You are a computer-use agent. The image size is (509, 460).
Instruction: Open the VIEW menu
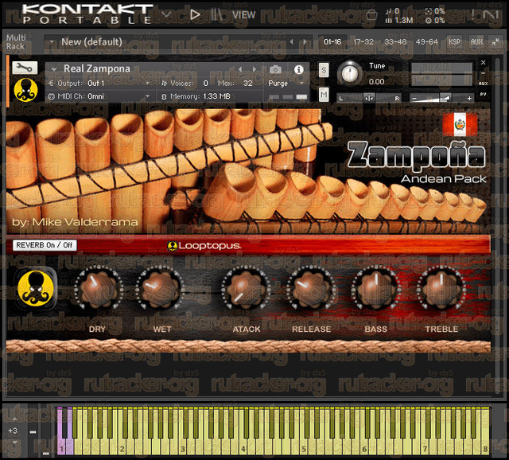(x=243, y=15)
